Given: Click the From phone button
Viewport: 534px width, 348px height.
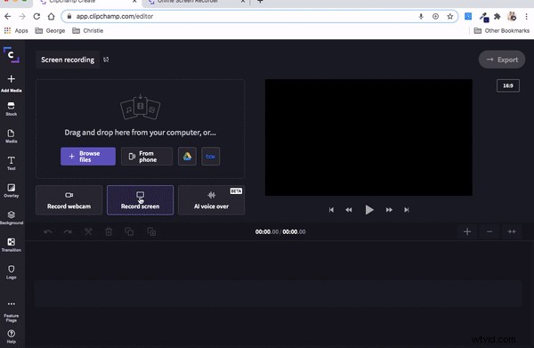Looking at the screenshot, I should pos(147,157).
